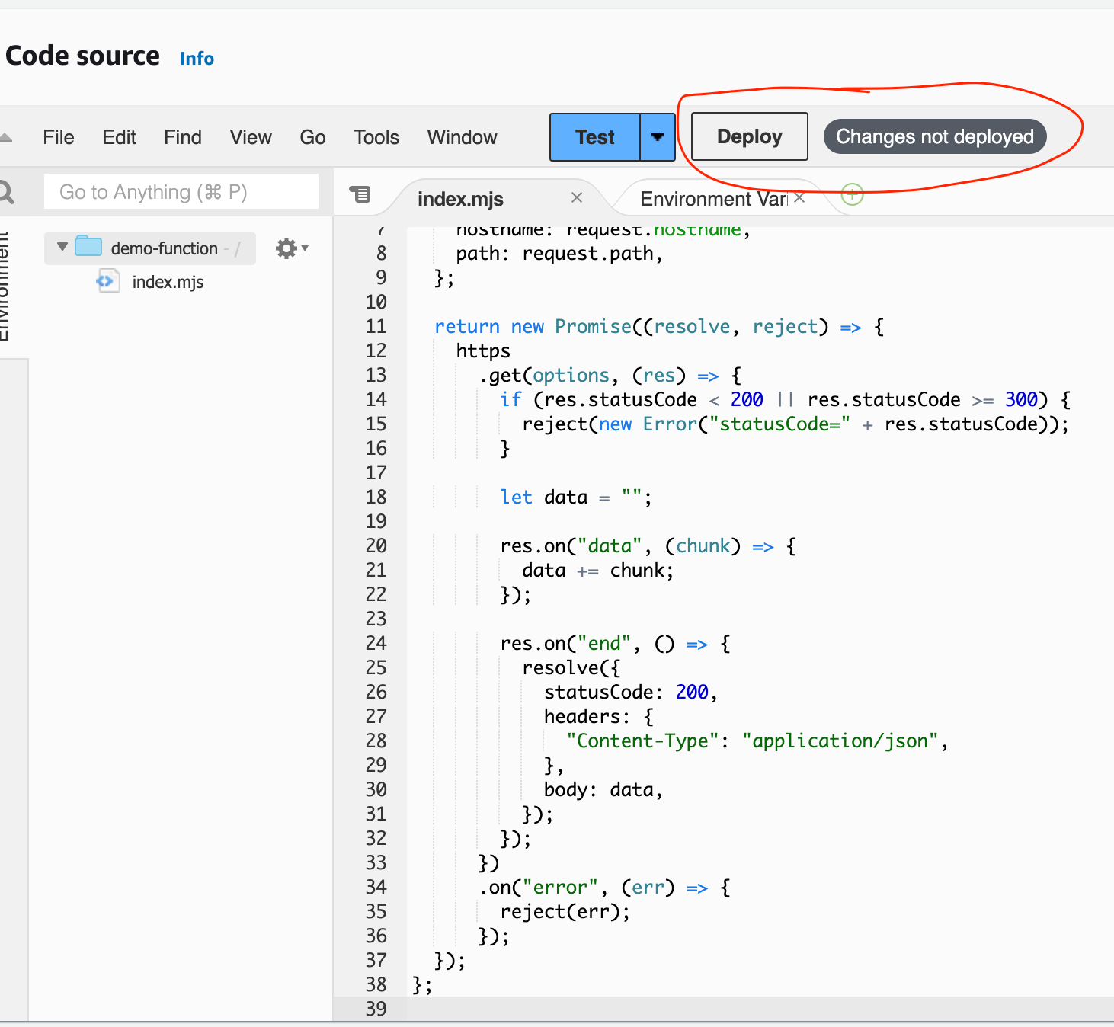Close the Environment Vari tab

799,197
